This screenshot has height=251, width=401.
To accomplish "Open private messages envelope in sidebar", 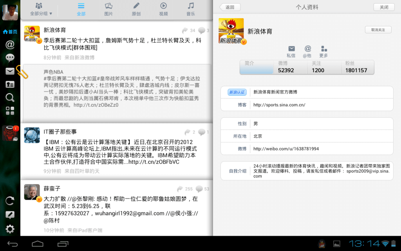I will click(x=10, y=71).
